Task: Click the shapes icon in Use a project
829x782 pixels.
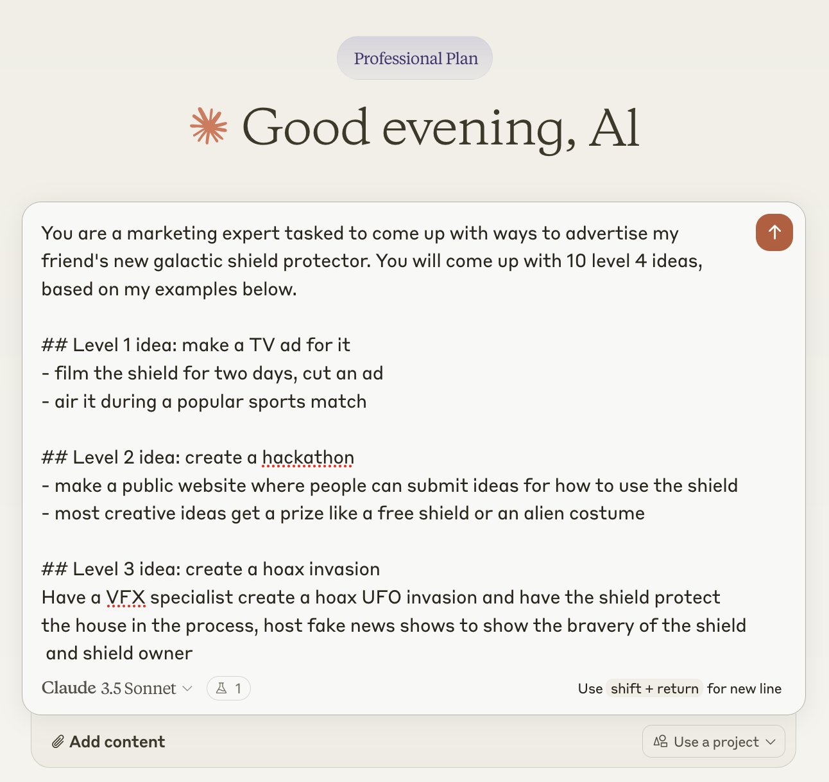Action: click(660, 742)
